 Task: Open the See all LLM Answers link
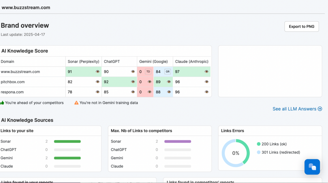click(297, 109)
